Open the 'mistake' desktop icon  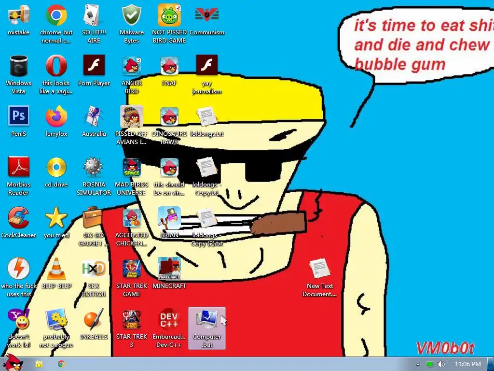19,20
